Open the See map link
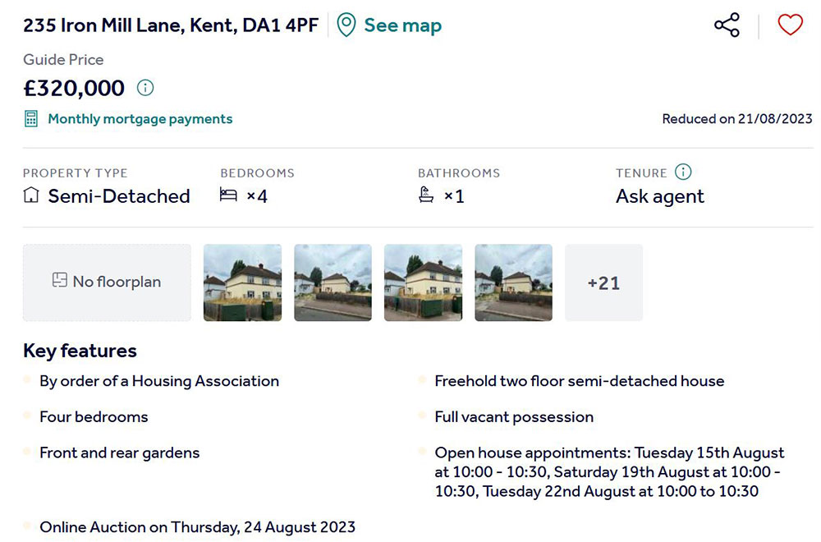Viewport: 821px width, 542px height. pyautogui.click(x=402, y=25)
